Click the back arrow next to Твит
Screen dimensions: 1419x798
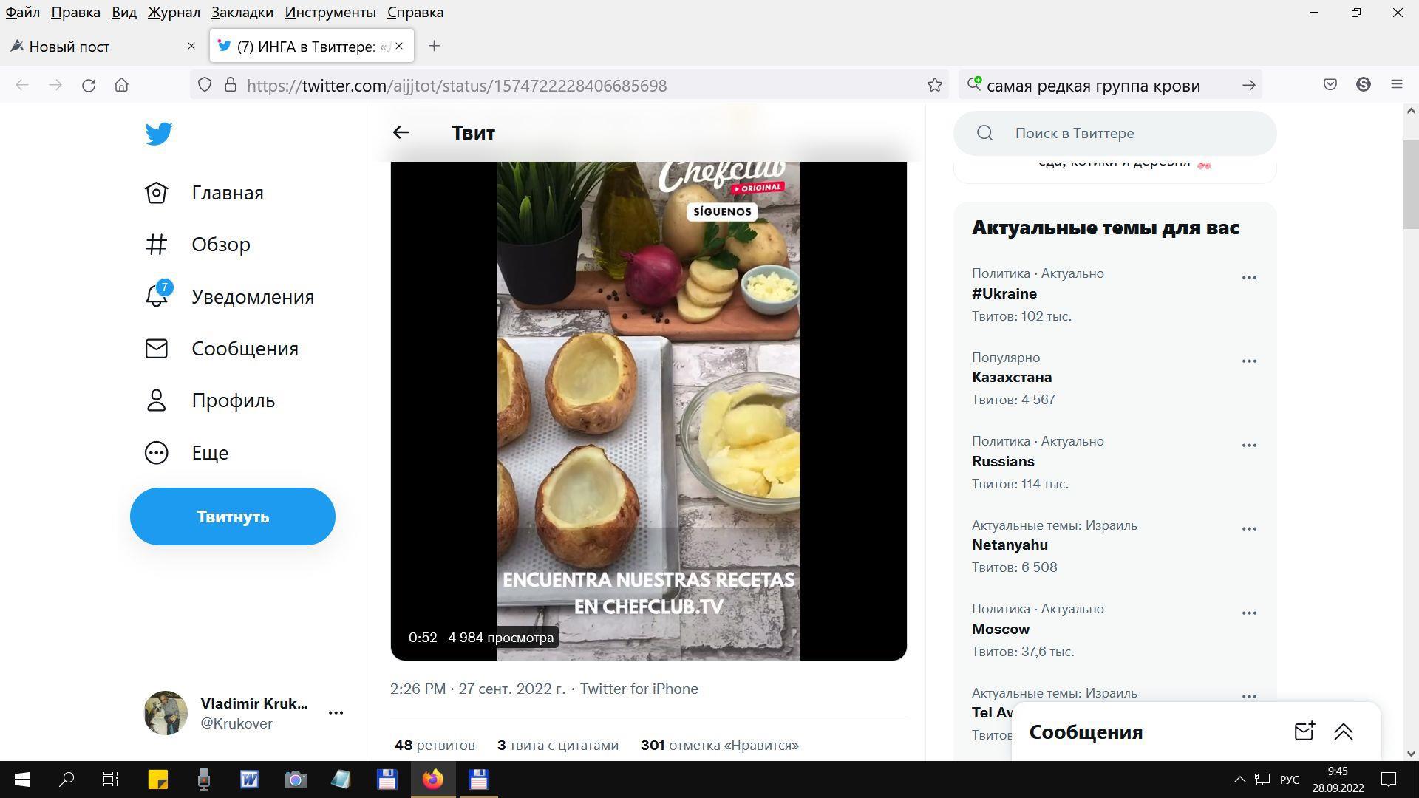(401, 133)
